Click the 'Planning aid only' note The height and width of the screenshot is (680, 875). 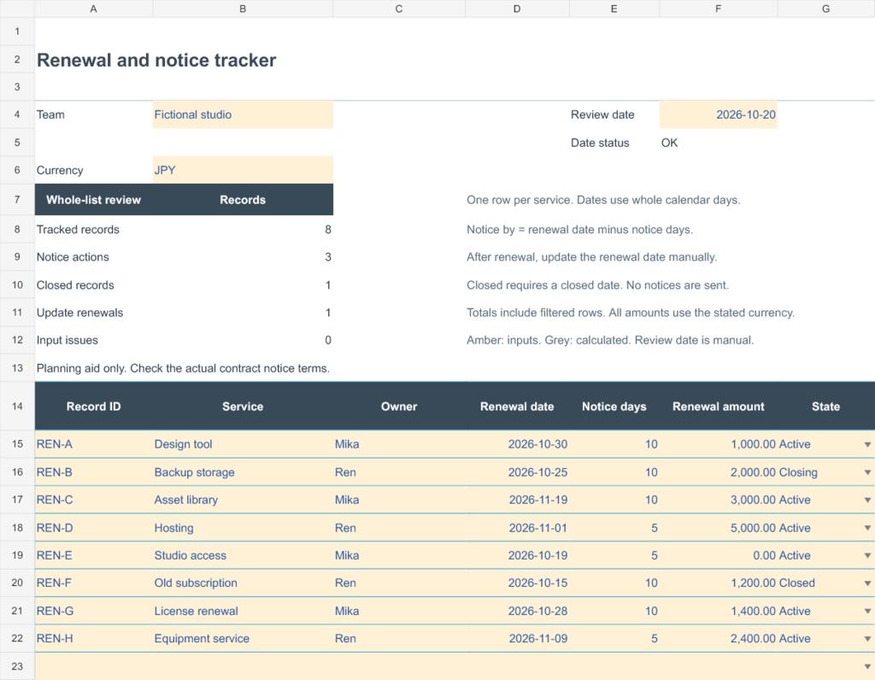pyautogui.click(x=183, y=368)
